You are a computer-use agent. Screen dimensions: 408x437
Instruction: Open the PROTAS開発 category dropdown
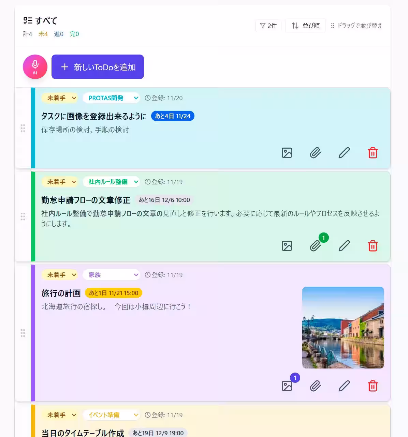point(111,98)
